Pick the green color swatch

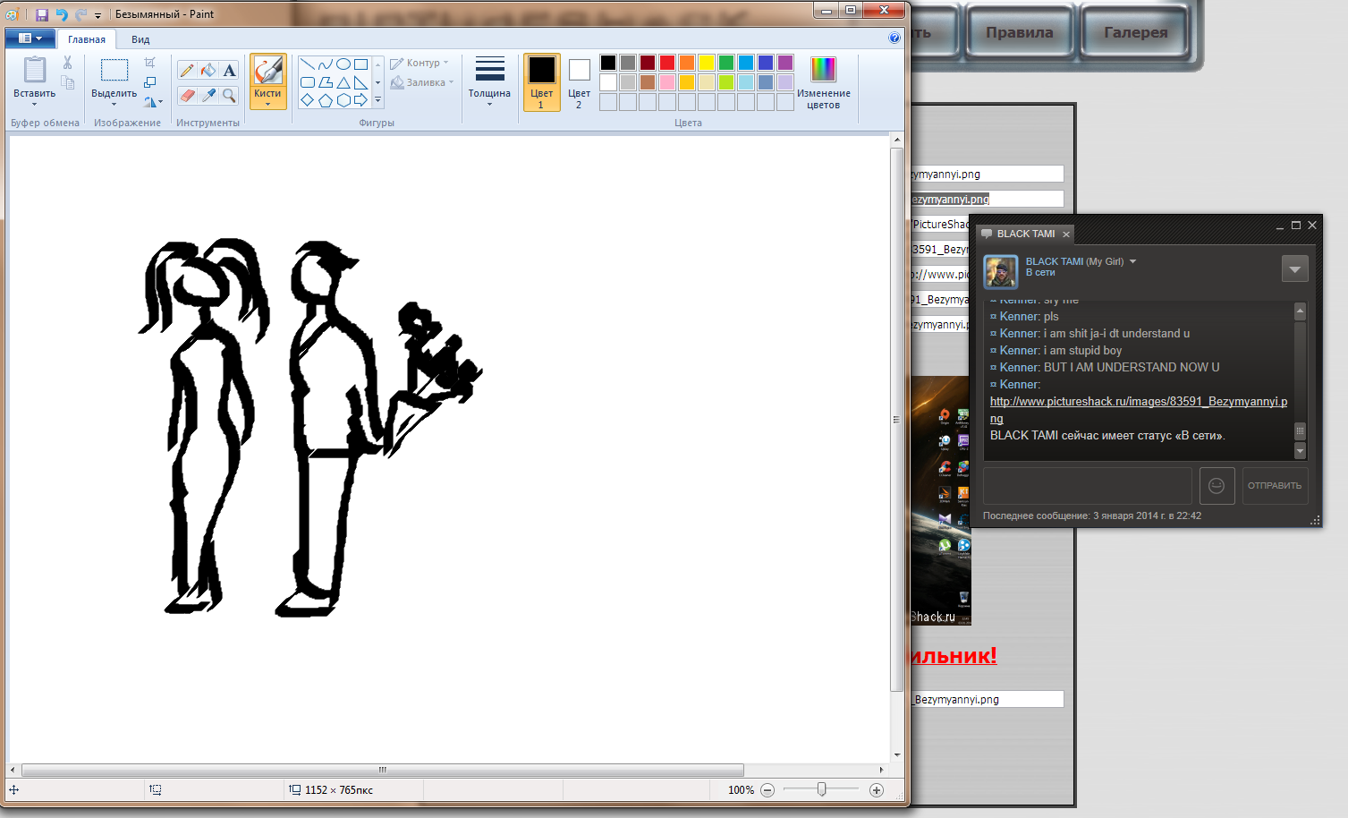click(726, 63)
